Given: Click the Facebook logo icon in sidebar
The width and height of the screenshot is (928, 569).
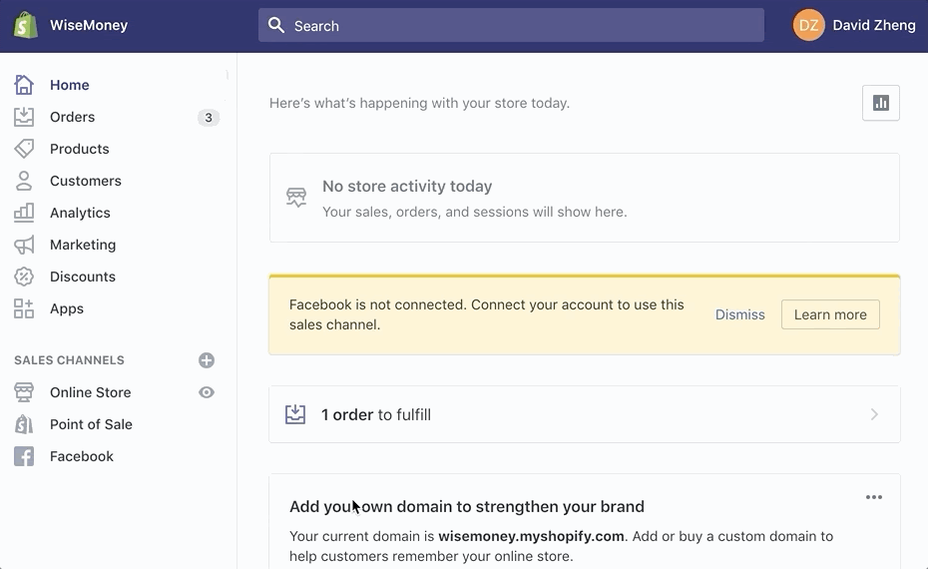Looking at the screenshot, I should point(24,456).
